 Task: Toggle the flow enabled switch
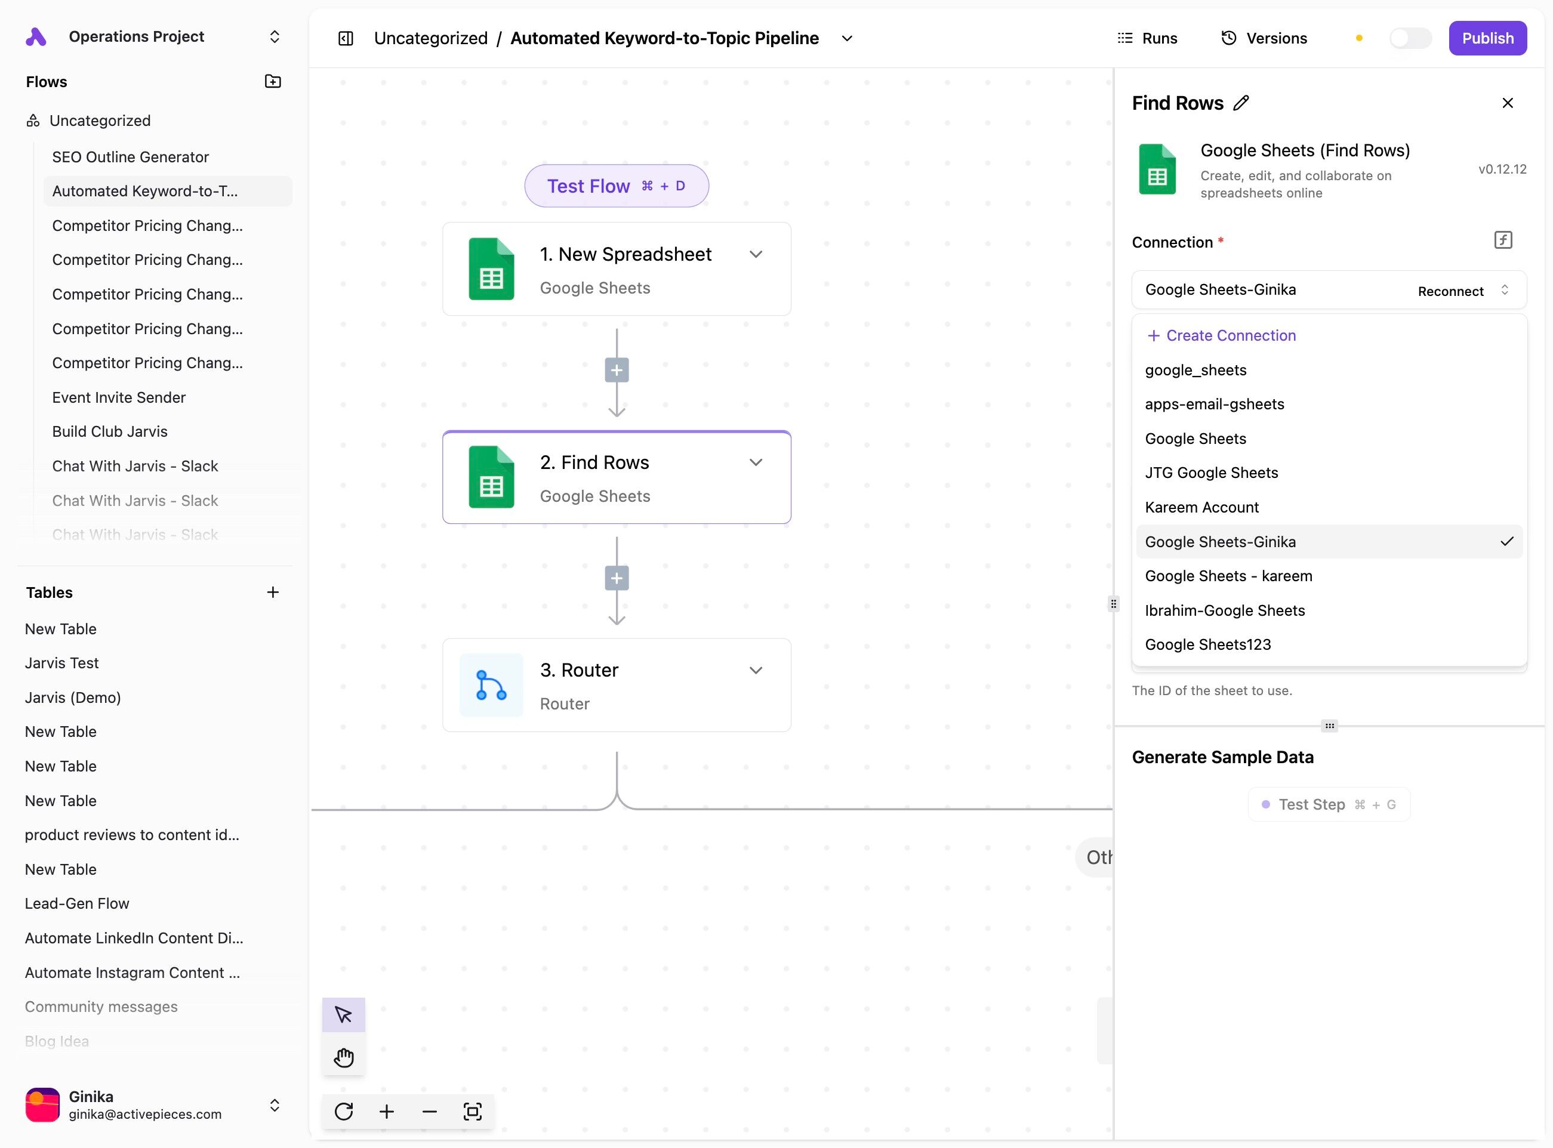tap(1409, 38)
